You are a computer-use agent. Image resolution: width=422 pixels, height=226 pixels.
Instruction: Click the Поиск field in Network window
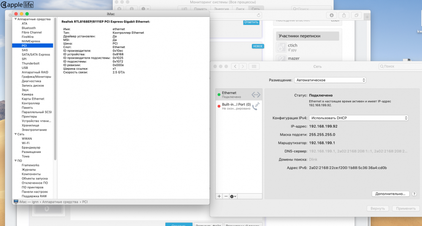click(400, 66)
